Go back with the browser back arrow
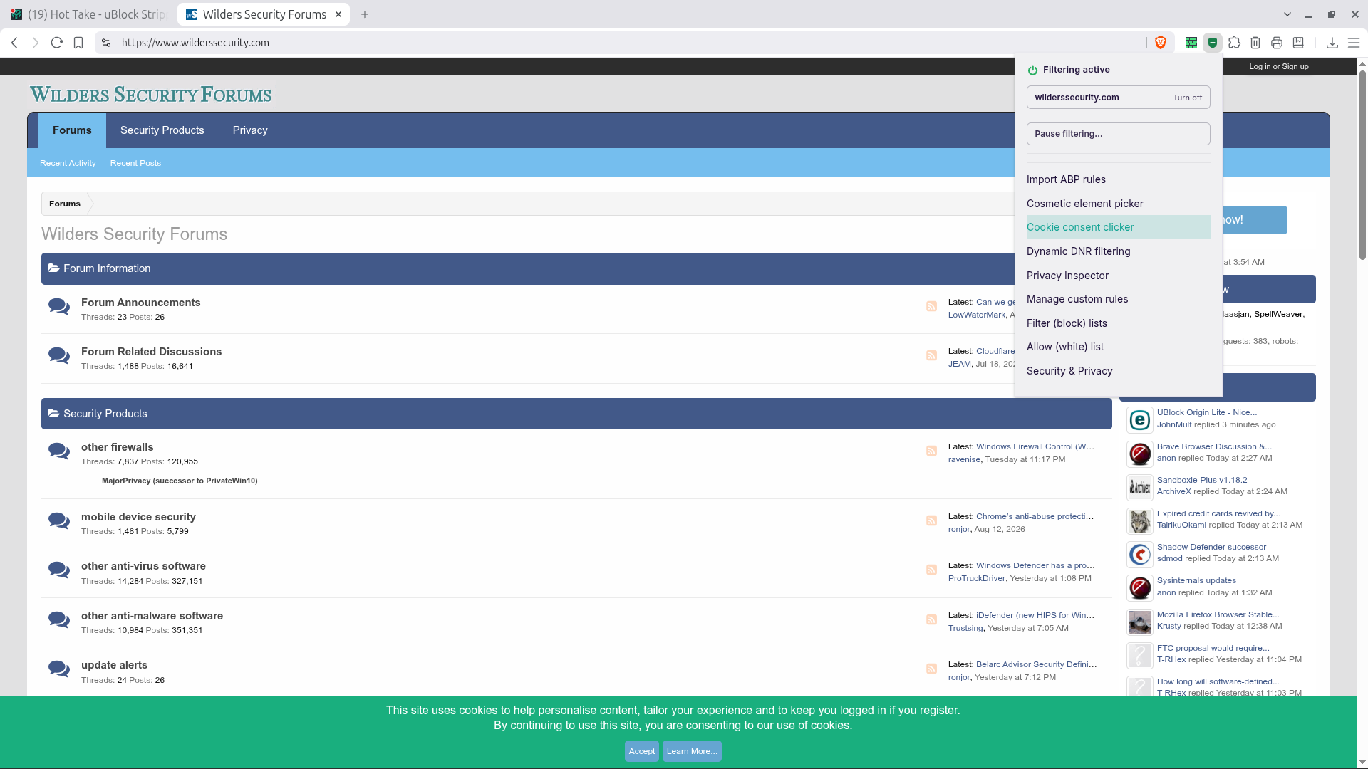1368x769 pixels. tap(14, 43)
